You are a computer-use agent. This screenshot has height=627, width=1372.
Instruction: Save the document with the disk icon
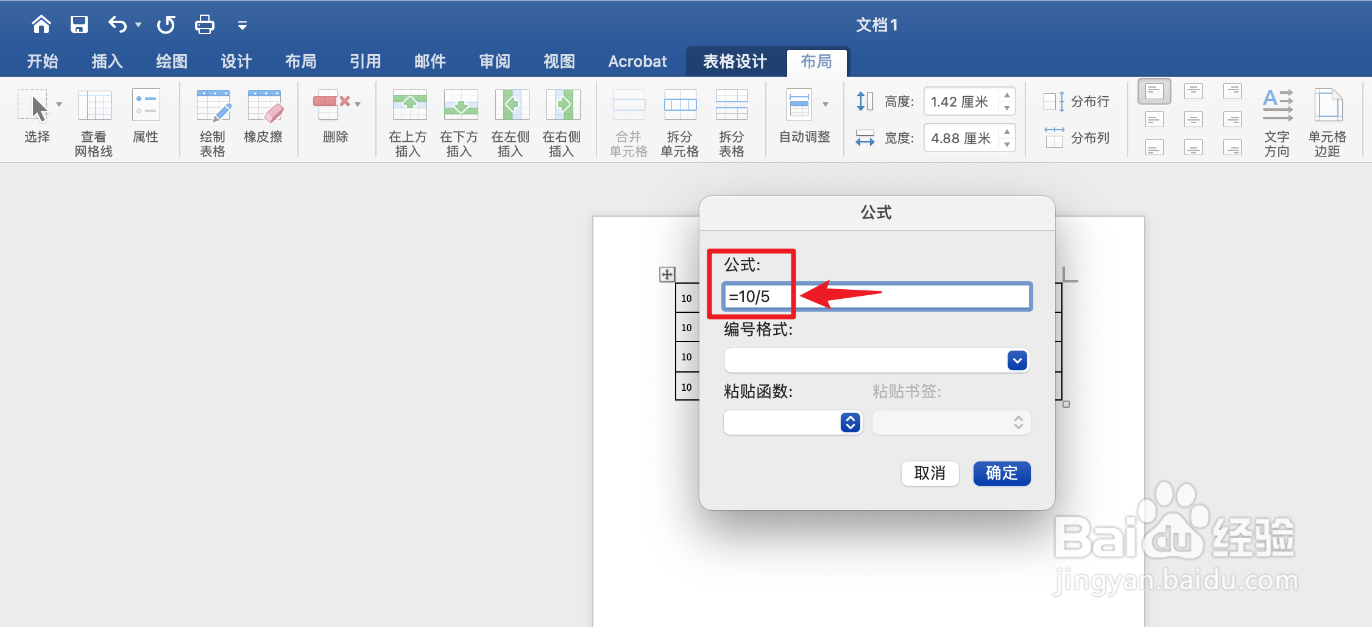(79, 24)
